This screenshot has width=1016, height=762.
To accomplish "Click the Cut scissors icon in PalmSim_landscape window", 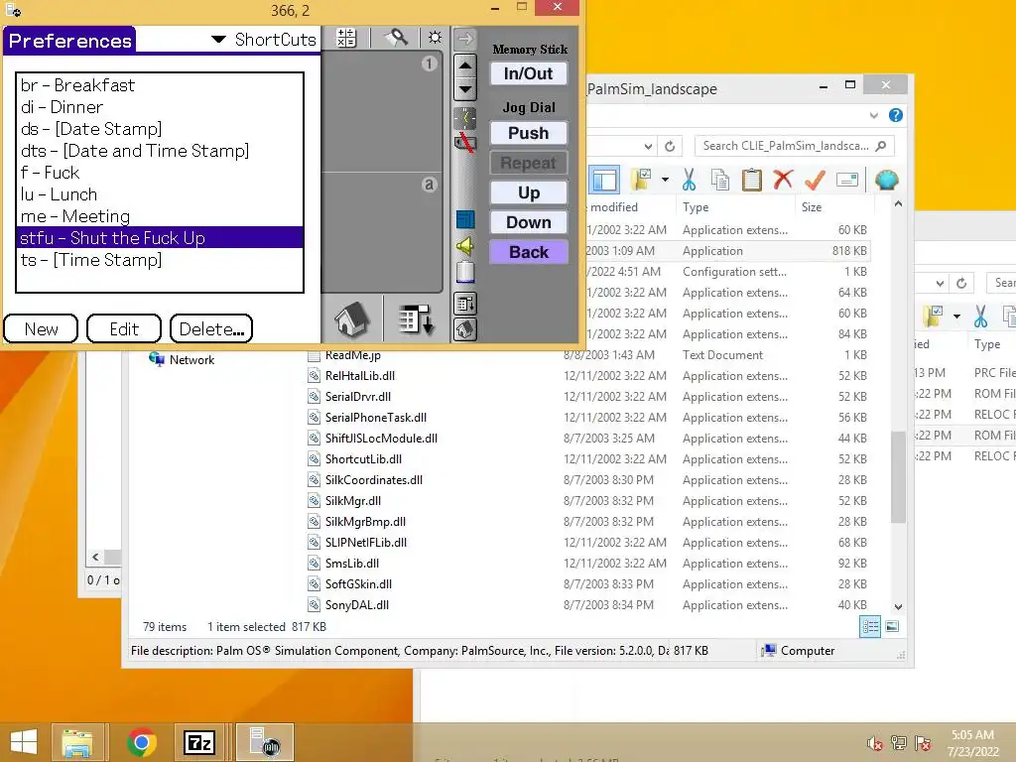I will (689, 180).
